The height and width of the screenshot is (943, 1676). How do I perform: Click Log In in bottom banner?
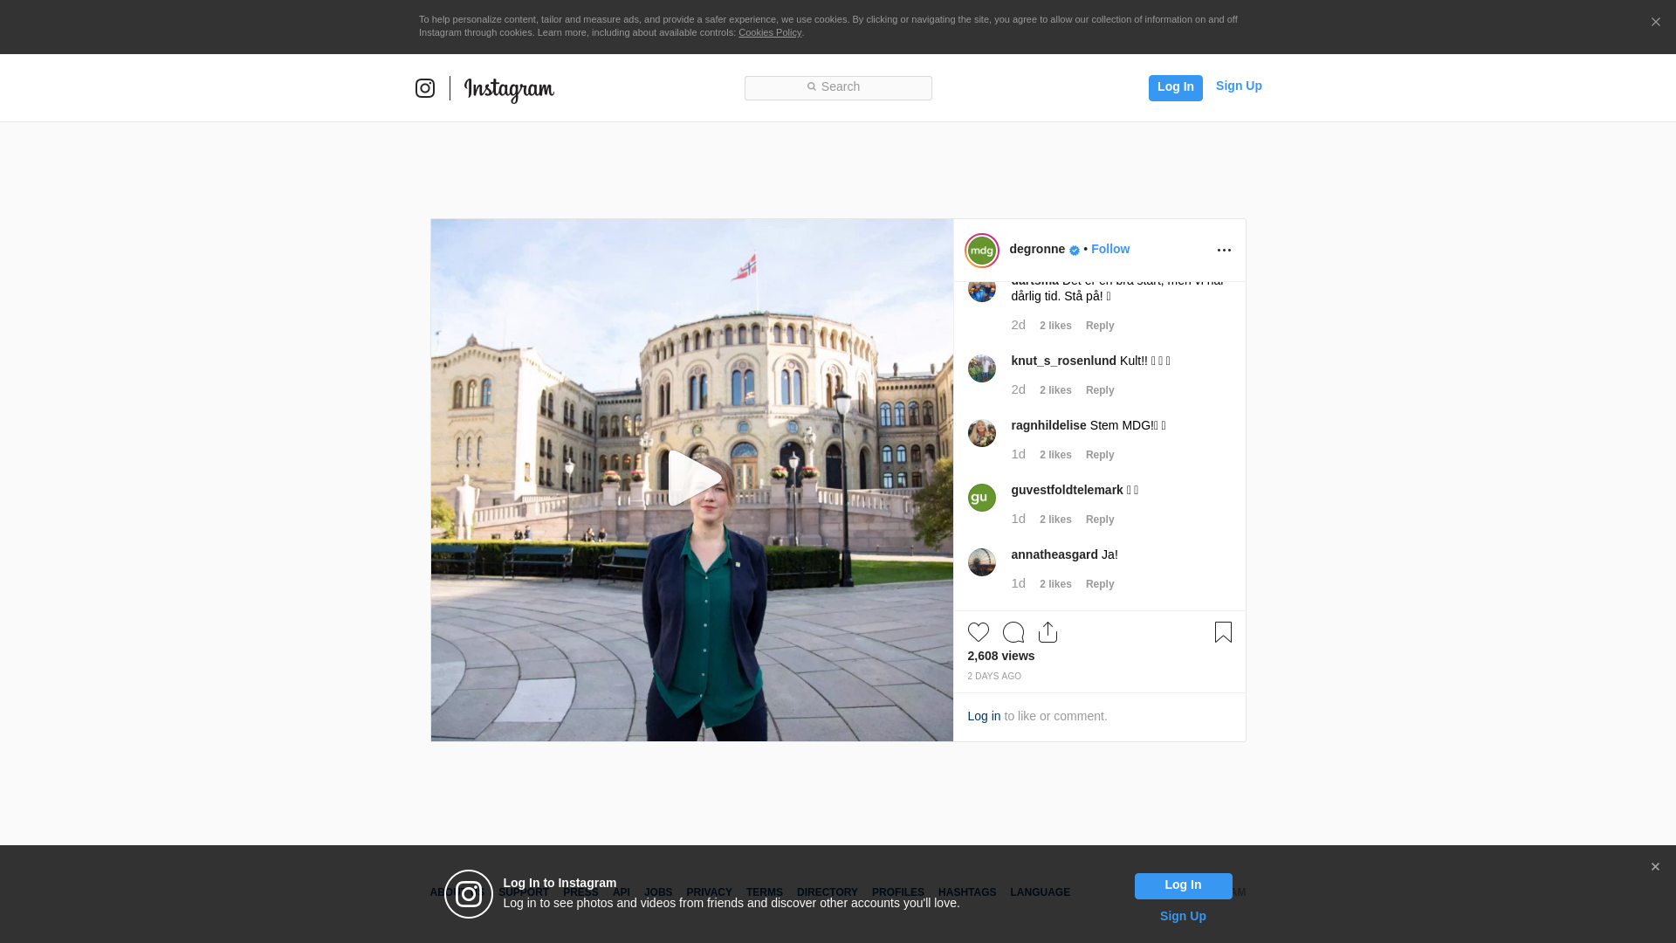coord(1183,885)
